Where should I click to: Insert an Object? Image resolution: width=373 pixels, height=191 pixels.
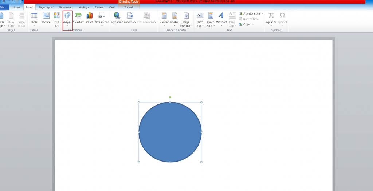point(245,24)
